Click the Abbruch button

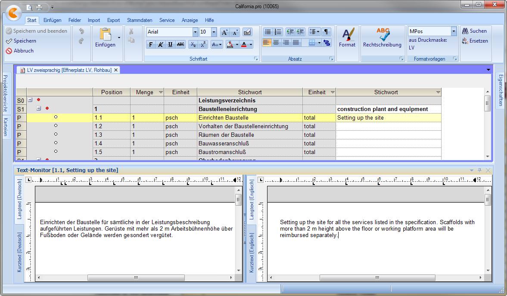point(20,51)
